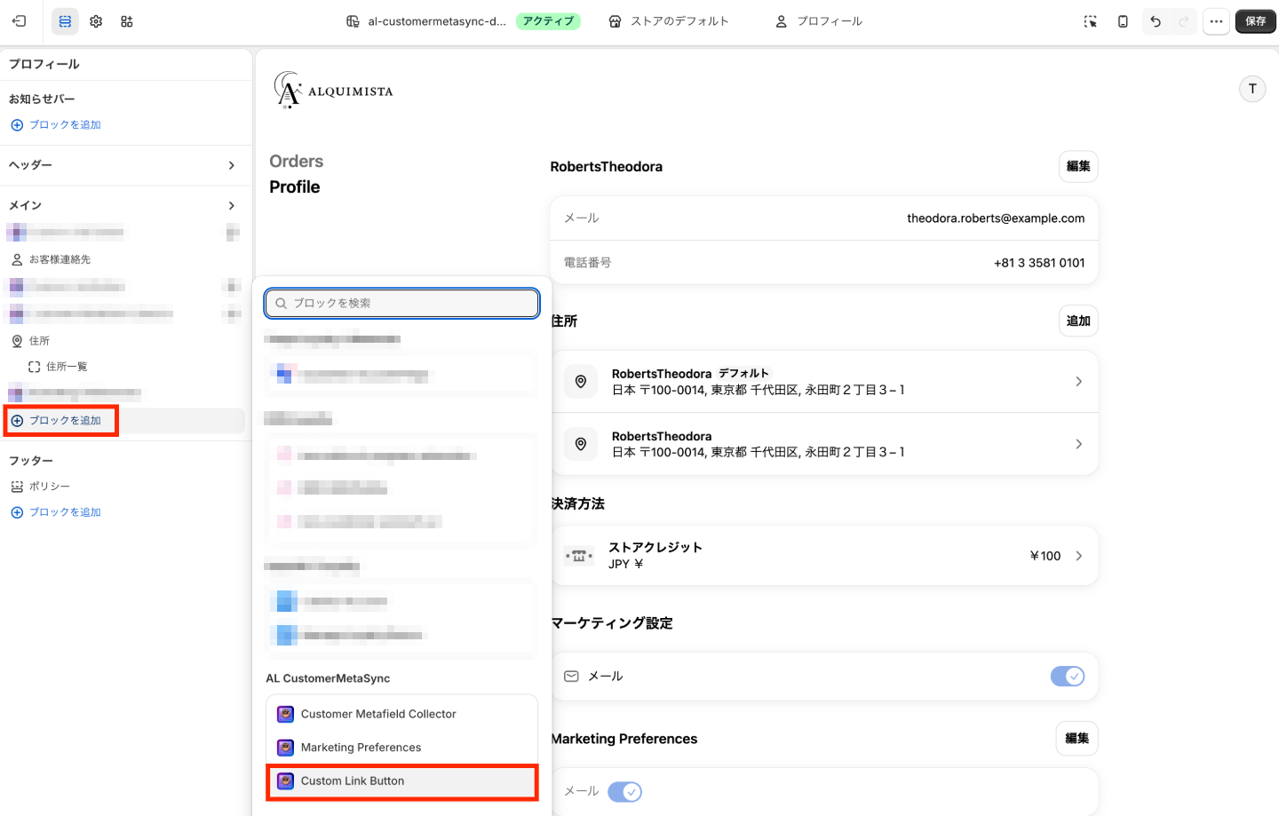Click the Customer Metafield Collector app icon
The width and height of the screenshot is (1279, 816).
coord(285,714)
